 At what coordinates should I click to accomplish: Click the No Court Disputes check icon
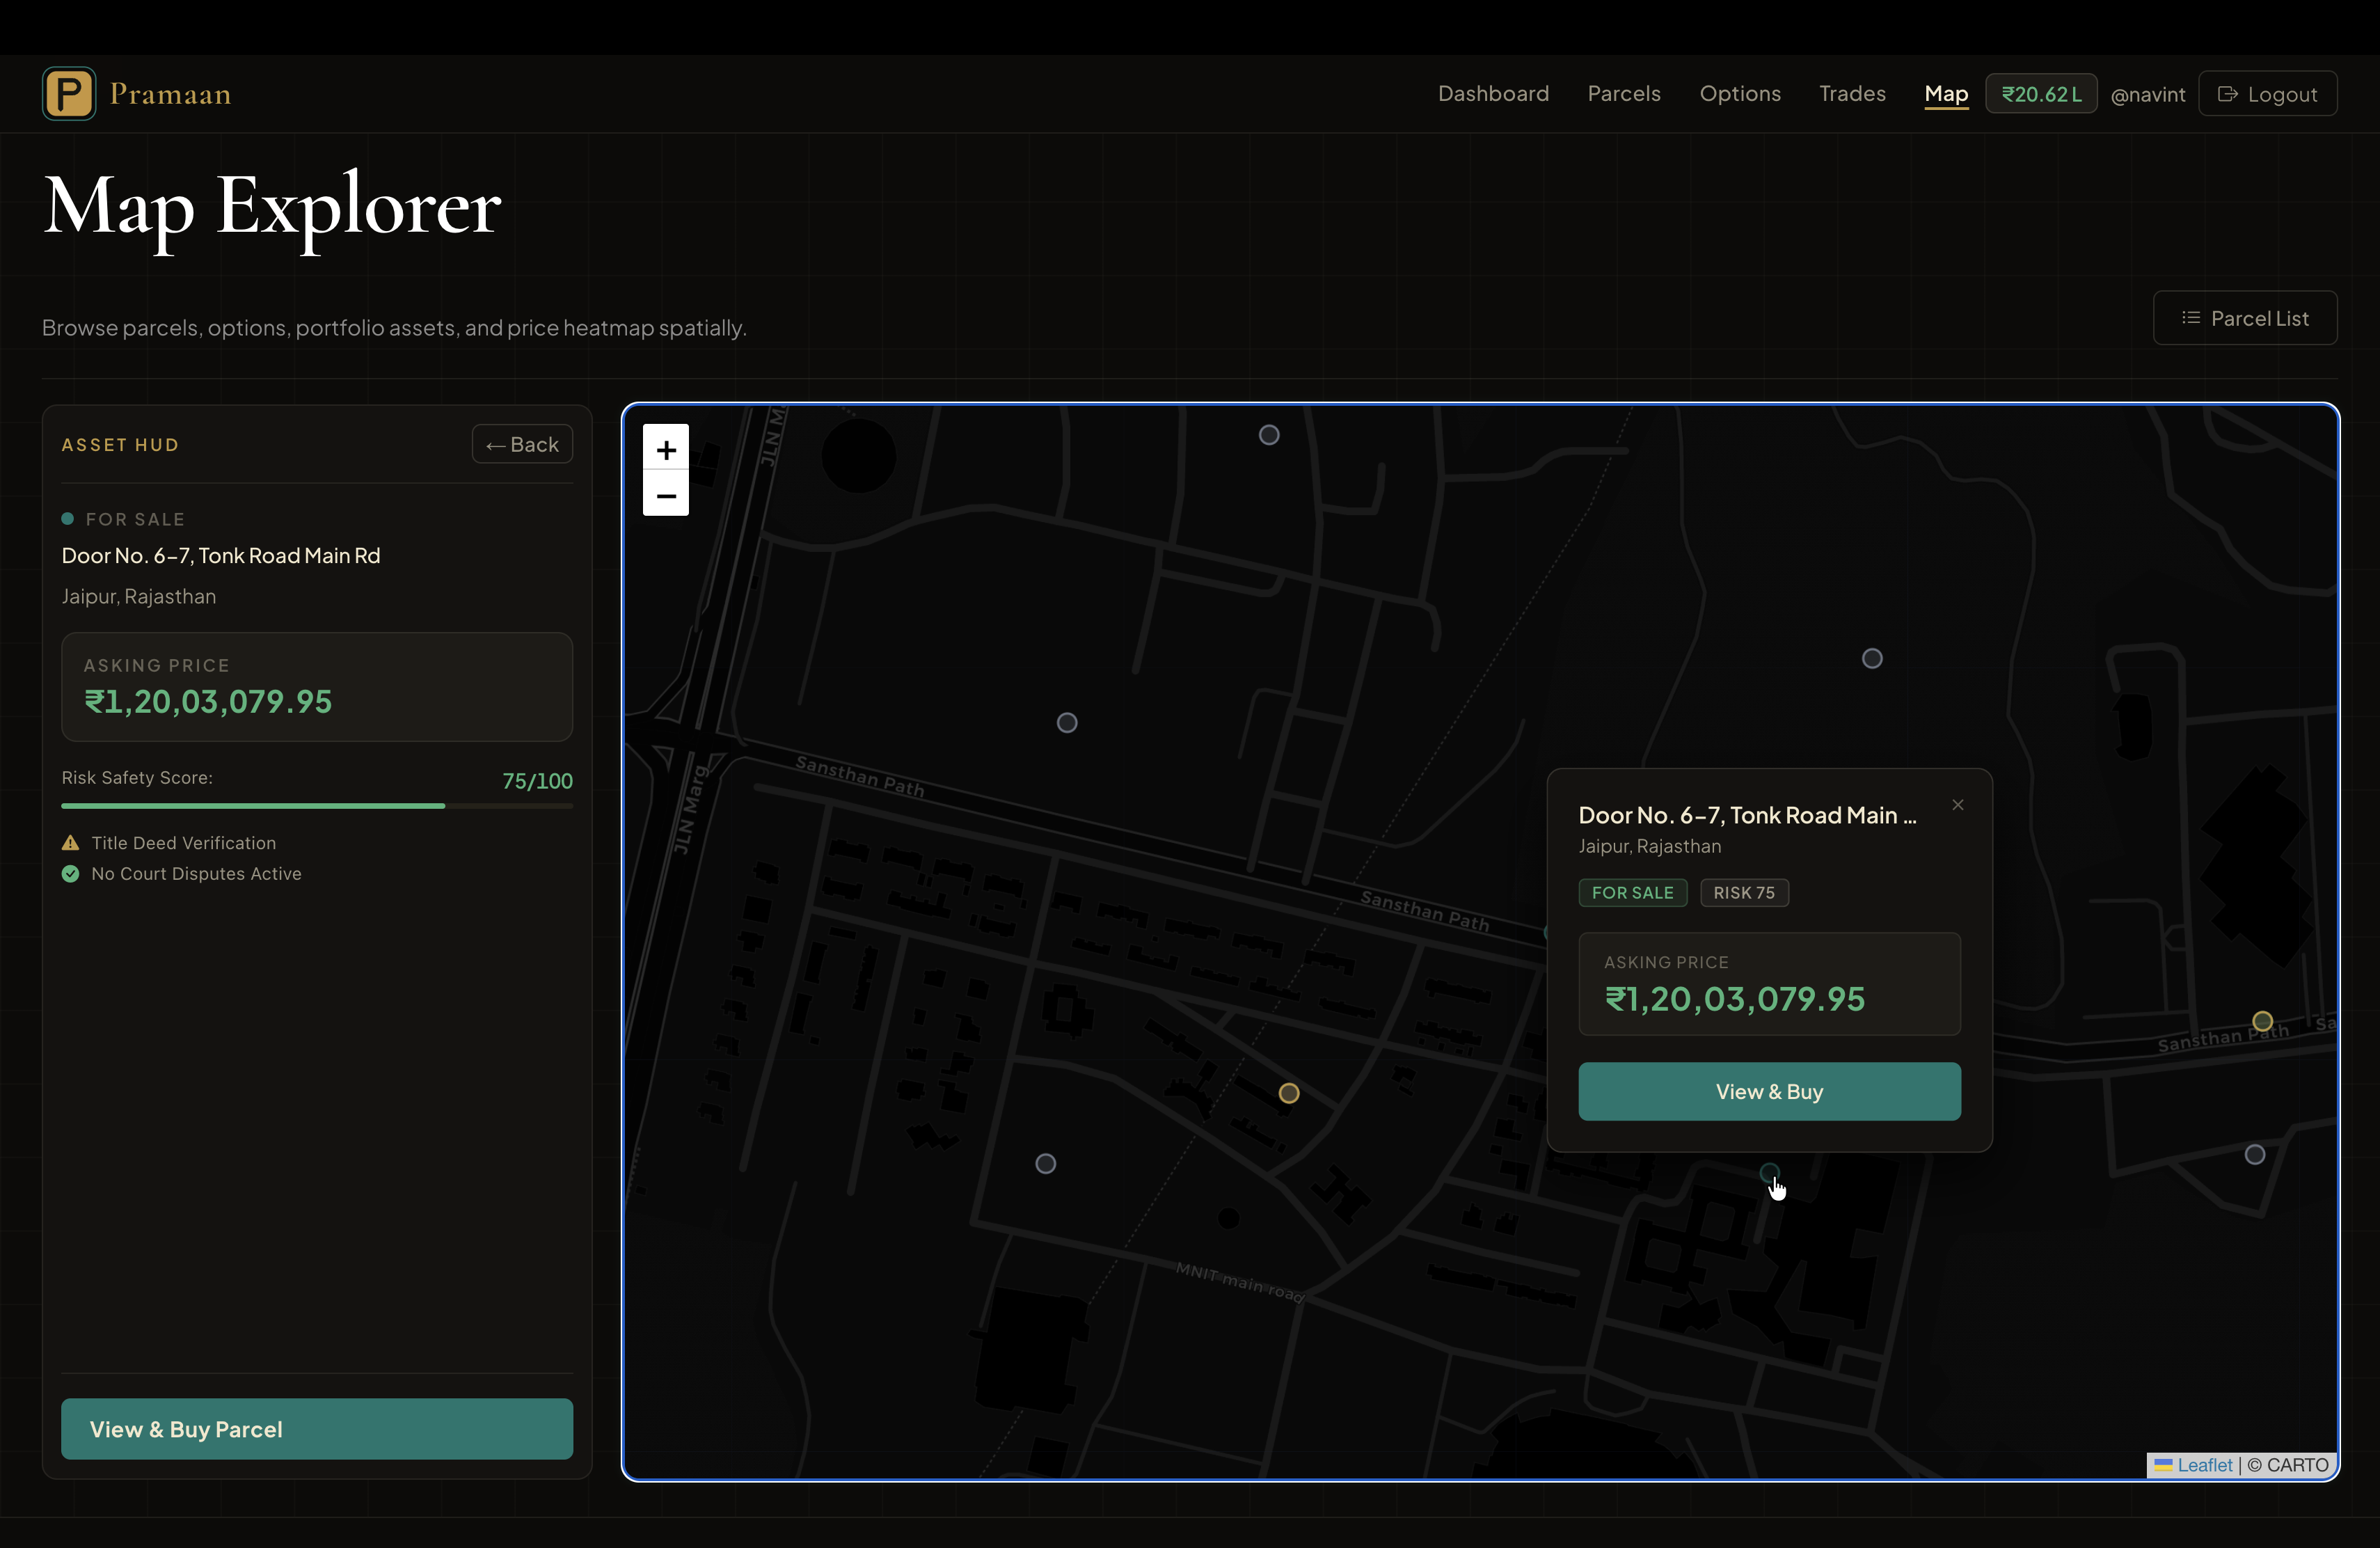[x=70, y=873]
